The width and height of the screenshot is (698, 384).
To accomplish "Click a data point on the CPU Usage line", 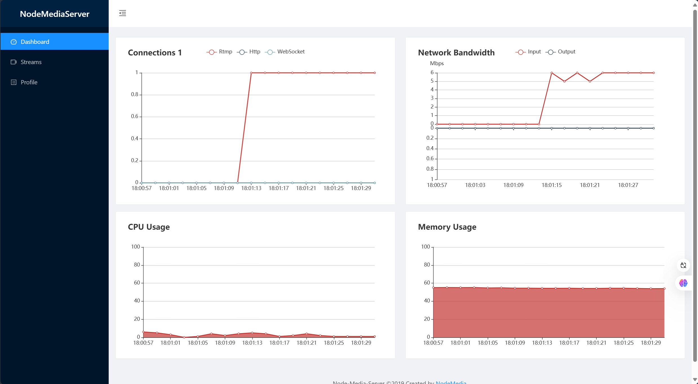I will (x=252, y=333).
